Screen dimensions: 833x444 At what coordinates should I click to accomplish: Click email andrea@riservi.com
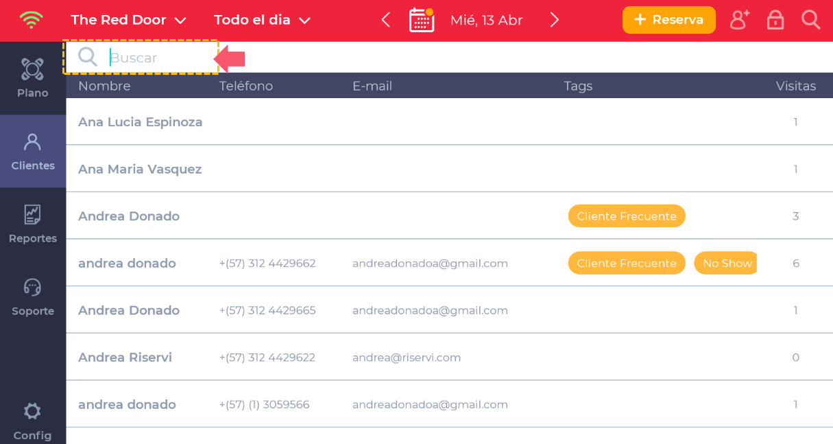pos(407,358)
